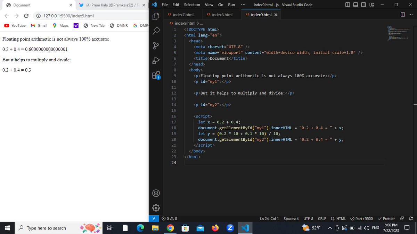Open the weather widget showing 92°F
417x234 pixels.
click(312, 228)
